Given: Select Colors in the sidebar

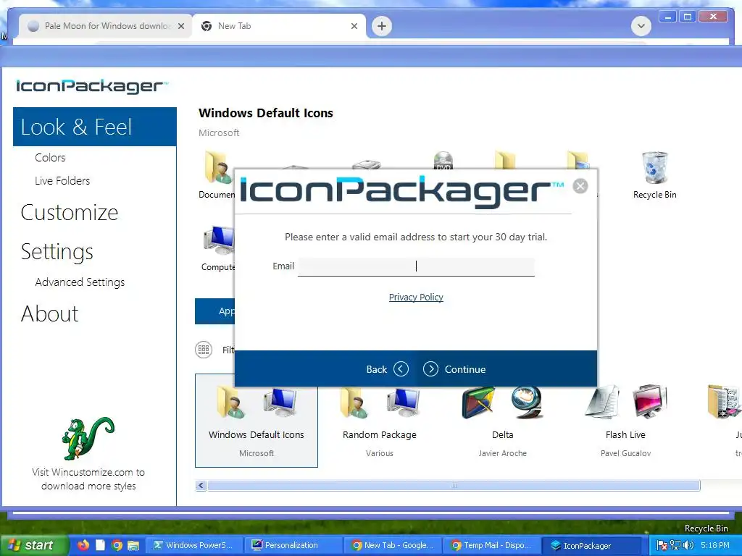Looking at the screenshot, I should [50, 157].
